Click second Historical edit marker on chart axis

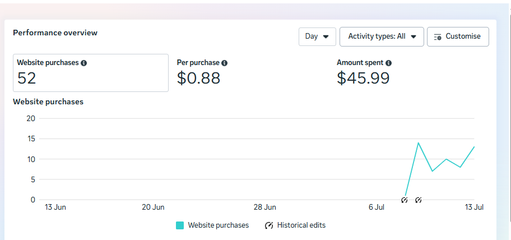pyautogui.click(x=418, y=200)
